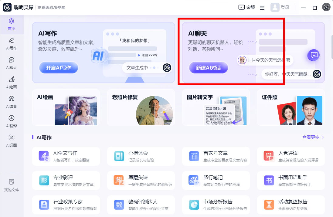This screenshot has width=333, height=217.
Task: Open AI聊天 in the left sidebar
Action: pos(12,63)
